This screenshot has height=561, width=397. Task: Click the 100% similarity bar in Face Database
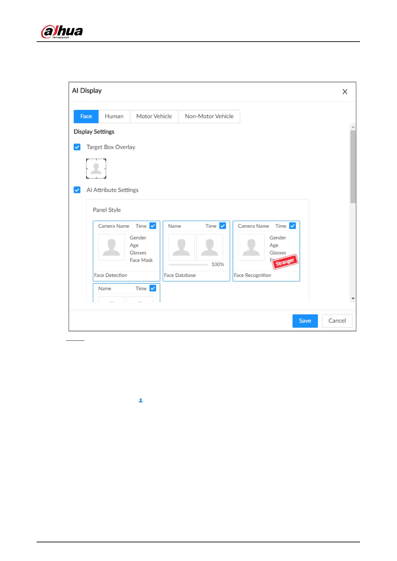click(188, 265)
